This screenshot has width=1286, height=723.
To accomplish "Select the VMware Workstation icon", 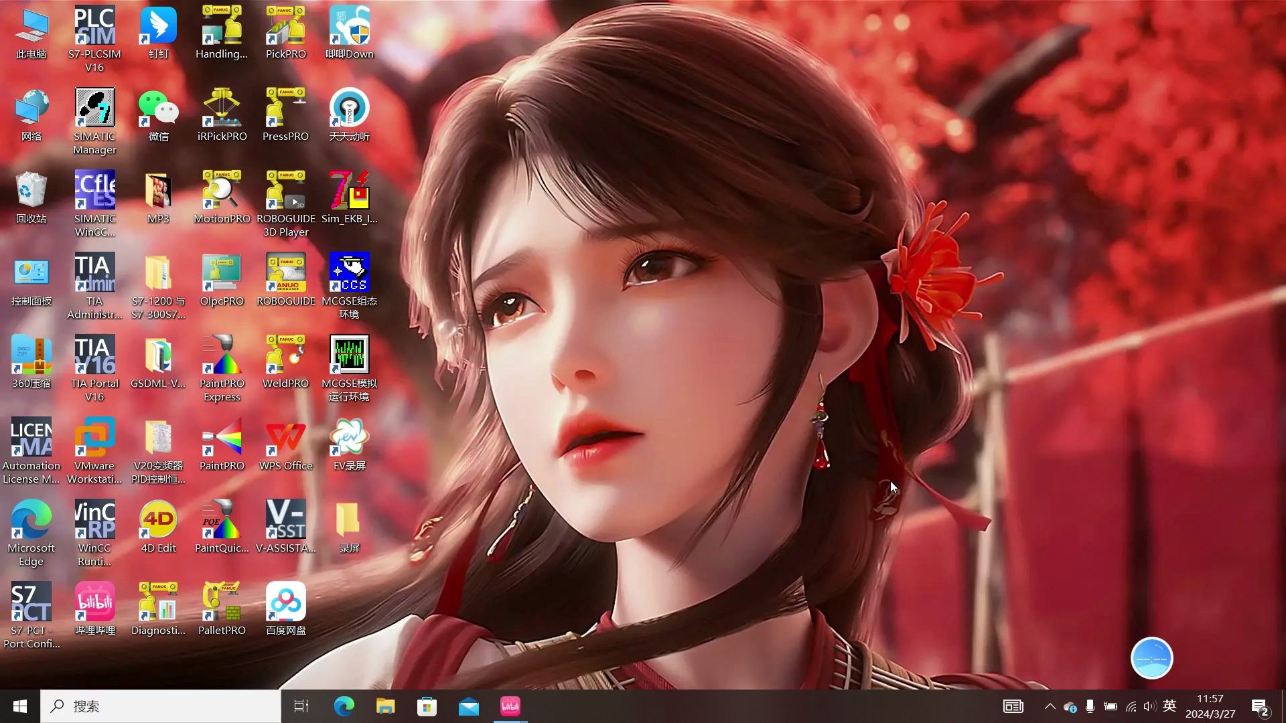I will (x=94, y=438).
